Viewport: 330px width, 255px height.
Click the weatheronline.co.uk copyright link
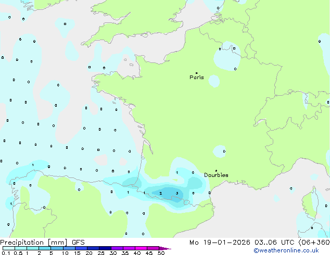[286, 250]
